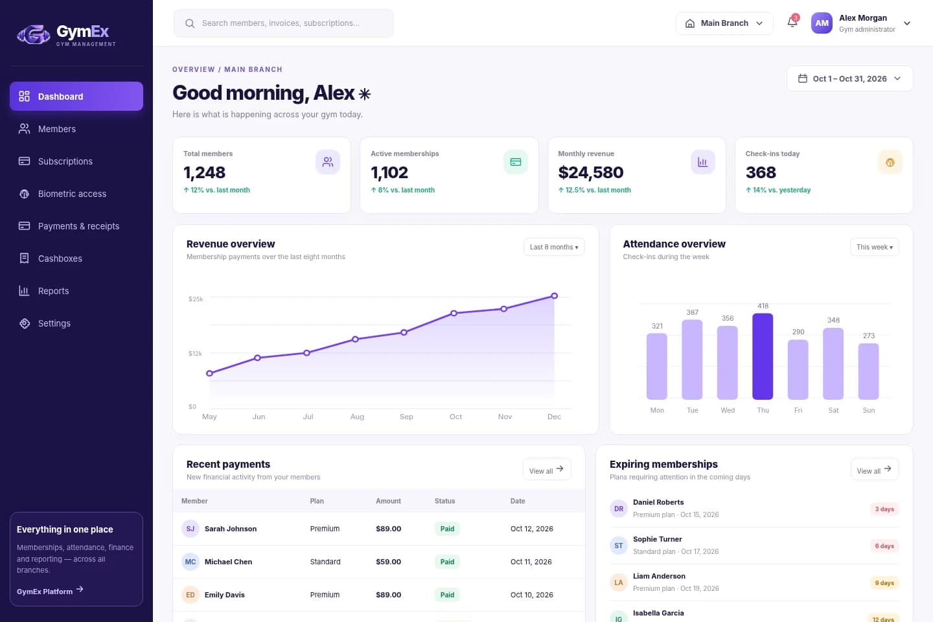Image resolution: width=933 pixels, height=622 pixels.
Task: Click the Dec point on revenue chart
Action: coord(554,296)
